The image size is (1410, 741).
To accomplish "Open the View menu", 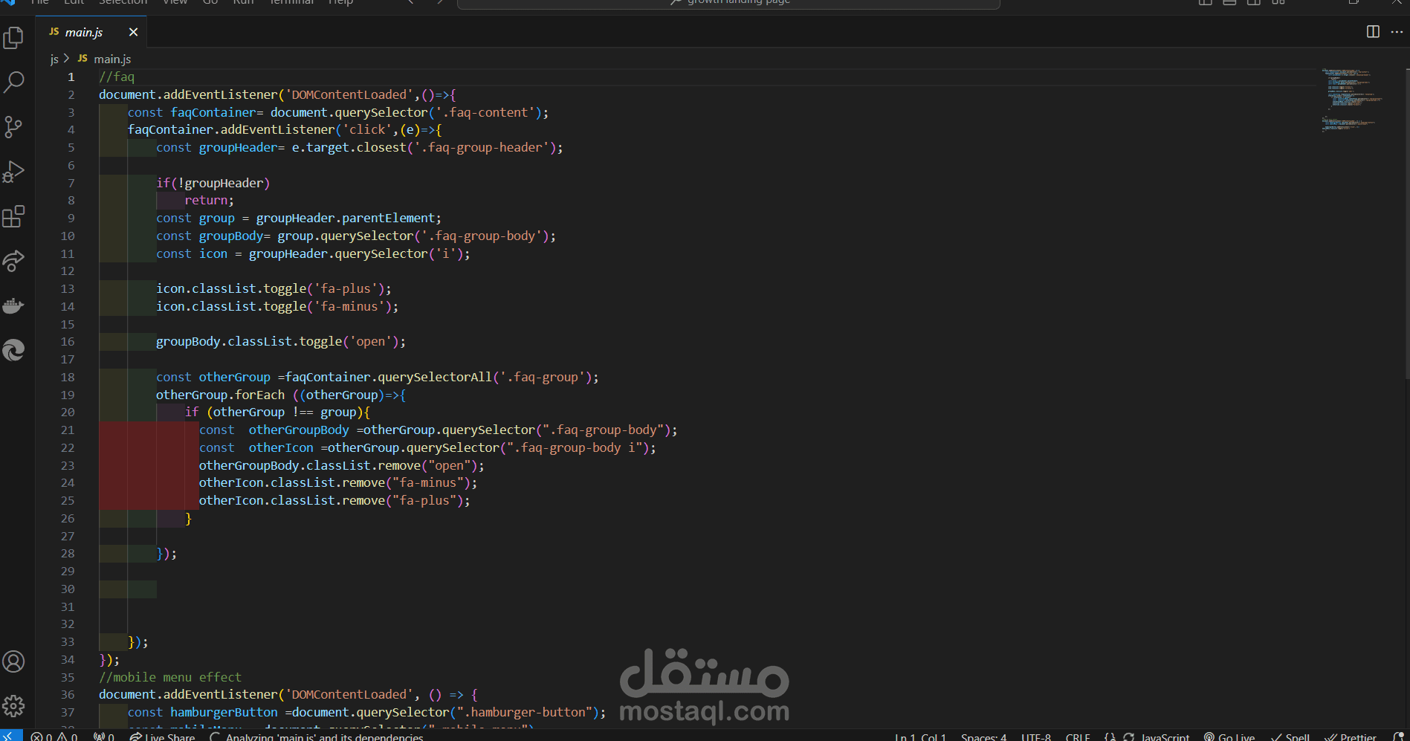I will (x=175, y=2).
